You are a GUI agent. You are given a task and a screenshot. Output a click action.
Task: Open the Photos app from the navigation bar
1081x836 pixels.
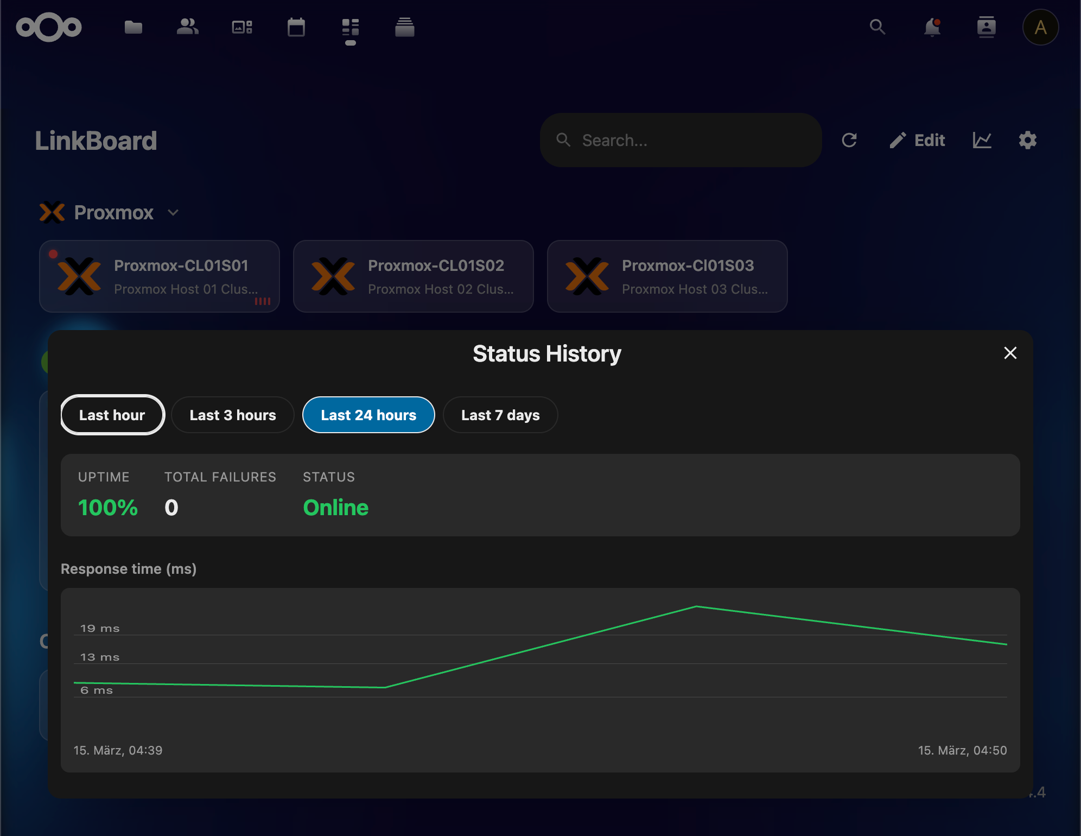(x=241, y=27)
